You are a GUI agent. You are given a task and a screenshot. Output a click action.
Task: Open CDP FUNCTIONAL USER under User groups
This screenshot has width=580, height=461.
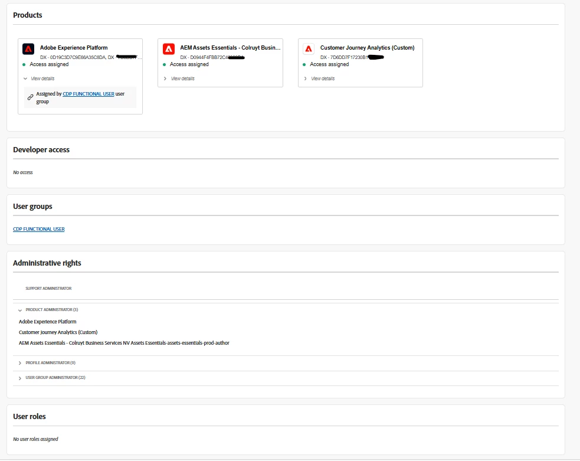point(39,229)
